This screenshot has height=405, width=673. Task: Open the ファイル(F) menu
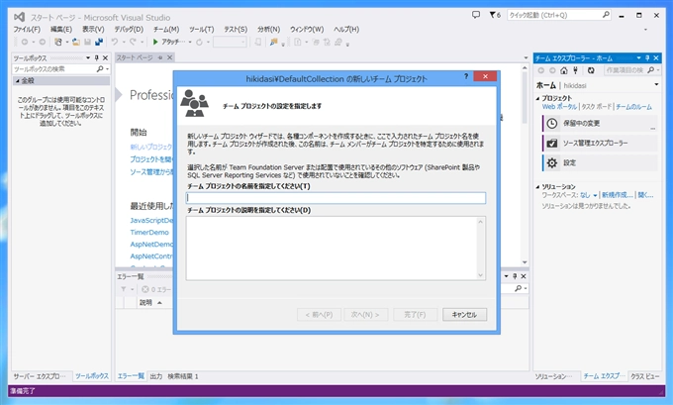27,29
